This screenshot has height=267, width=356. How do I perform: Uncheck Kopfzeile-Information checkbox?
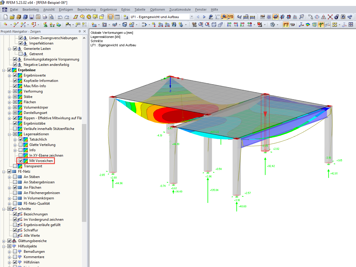point(15,81)
